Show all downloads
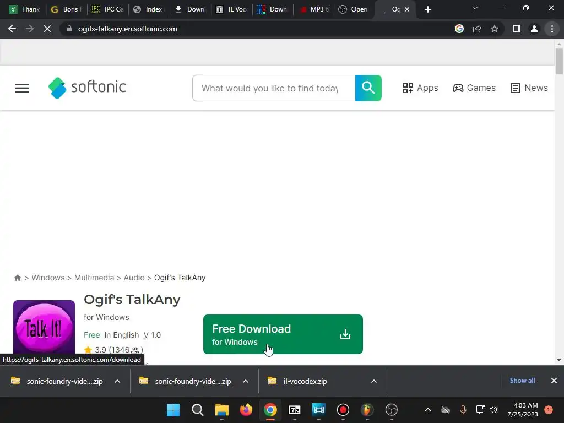 point(522,381)
